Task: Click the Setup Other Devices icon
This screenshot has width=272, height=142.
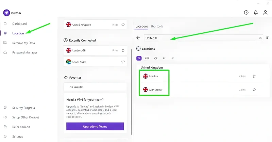Action: point(5,117)
